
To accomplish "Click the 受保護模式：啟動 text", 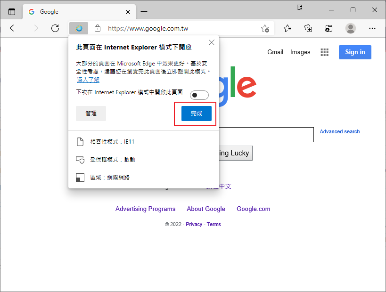I will [113, 160].
